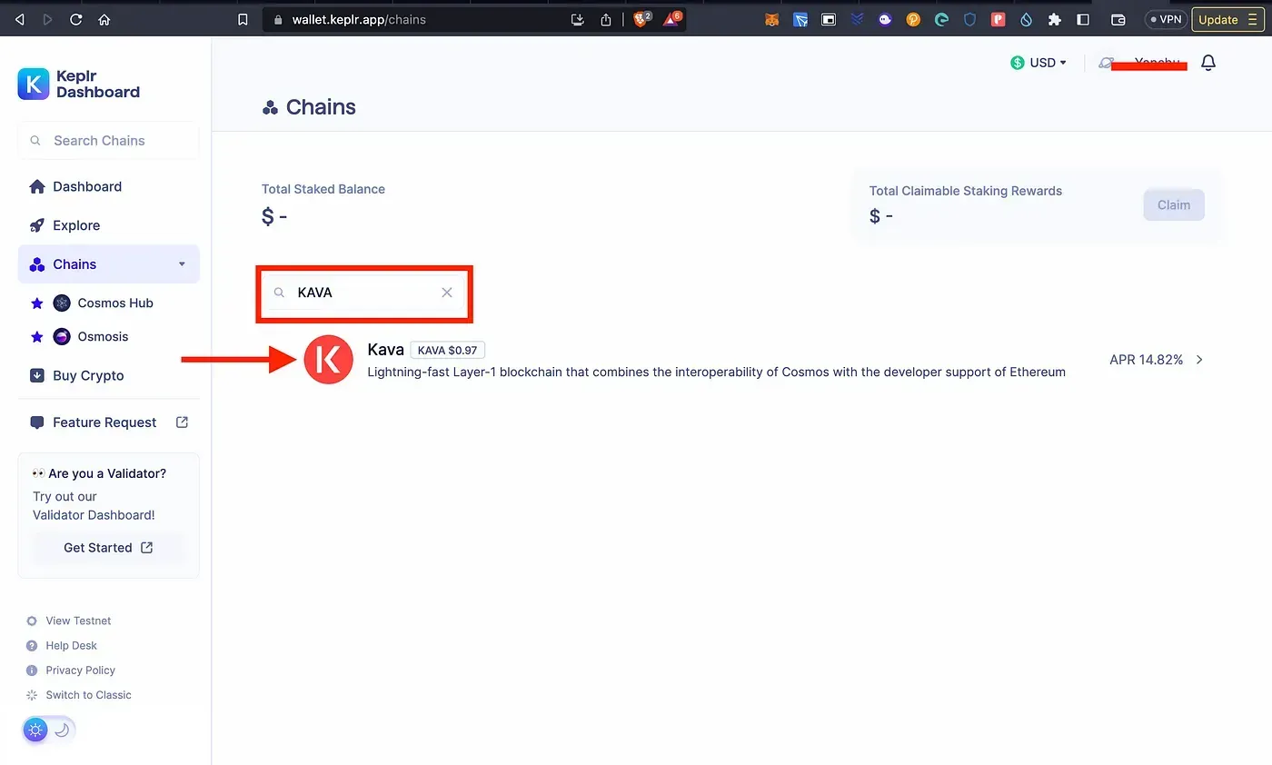The height and width of the screenshot is (765, 1272).
Task: Click the Cosmos Hub star favorite icon
Action: (37, 303)
